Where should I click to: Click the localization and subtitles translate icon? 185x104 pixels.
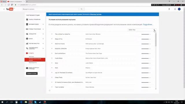click(x=27, y=48)
